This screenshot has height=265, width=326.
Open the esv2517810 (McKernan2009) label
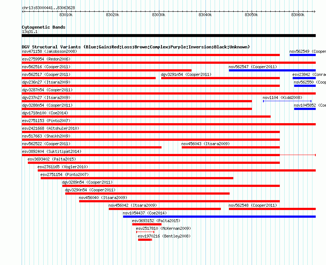tap(163, 228)
